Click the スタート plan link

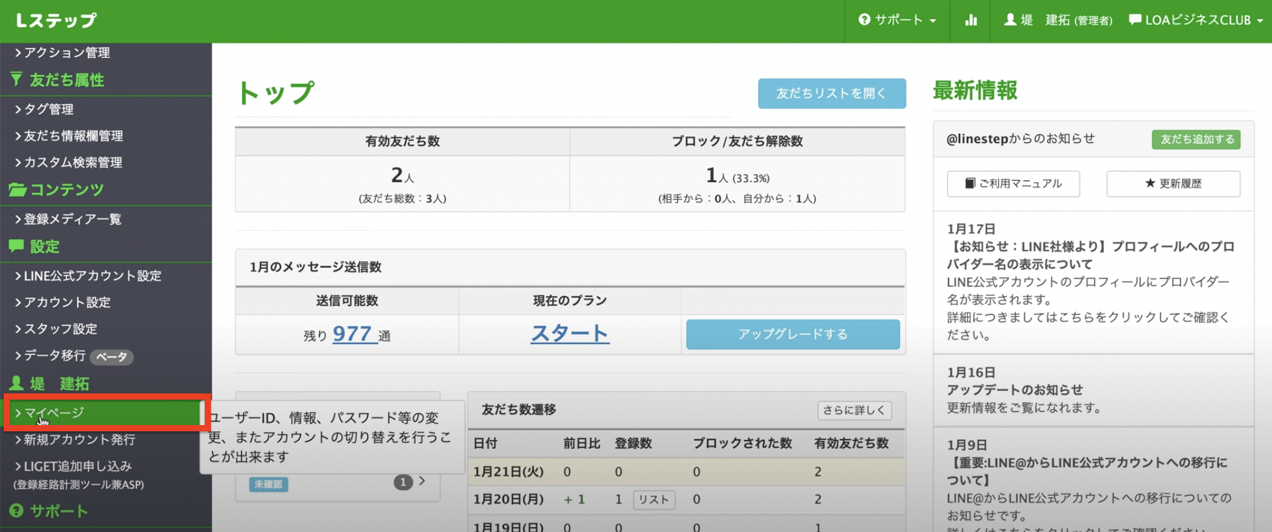(x=570, y=333)
